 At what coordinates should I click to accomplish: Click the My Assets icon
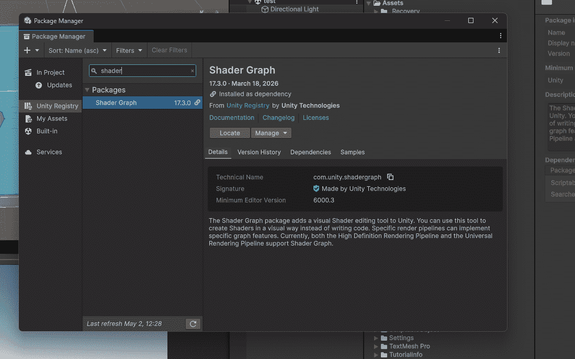coord(28,118)
